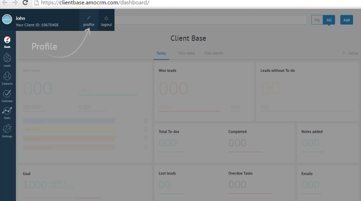Switch to the This month tab
The image size is (361, 201).
click(x=214, y=53)
